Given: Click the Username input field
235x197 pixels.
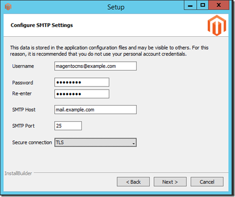Looking at the screenshot, I should coord(95,66).
